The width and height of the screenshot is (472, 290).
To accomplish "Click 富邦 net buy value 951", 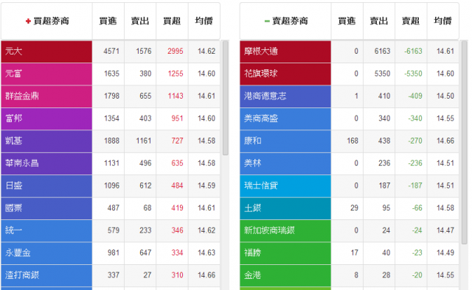I will click(177, 119).
